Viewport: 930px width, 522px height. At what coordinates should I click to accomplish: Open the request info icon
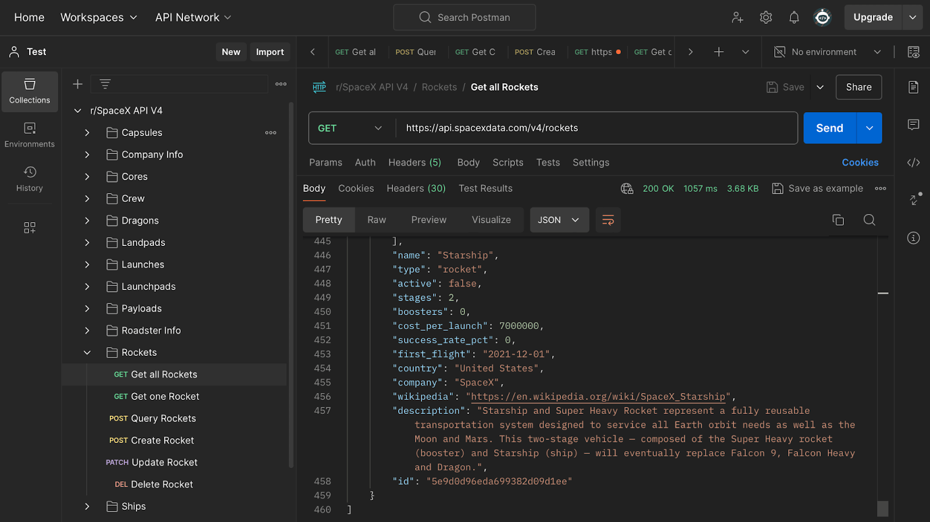914,238
